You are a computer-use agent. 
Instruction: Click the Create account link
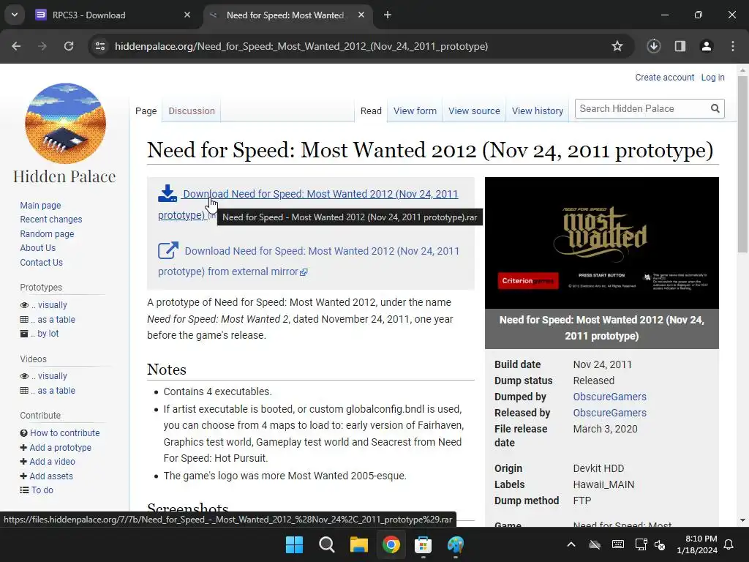click(x=664, y=78)
